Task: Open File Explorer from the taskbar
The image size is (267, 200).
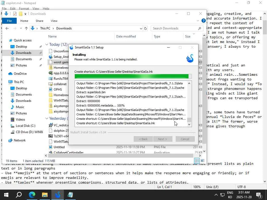Action: point(45,195)
